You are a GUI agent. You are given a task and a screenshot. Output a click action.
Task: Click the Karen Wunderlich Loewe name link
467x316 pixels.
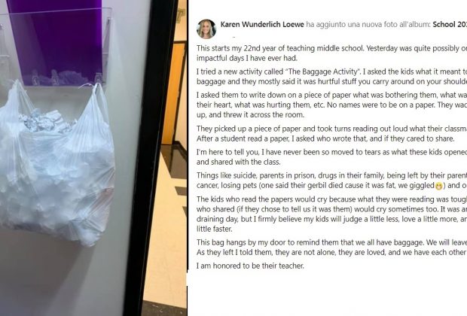[262, 24]
